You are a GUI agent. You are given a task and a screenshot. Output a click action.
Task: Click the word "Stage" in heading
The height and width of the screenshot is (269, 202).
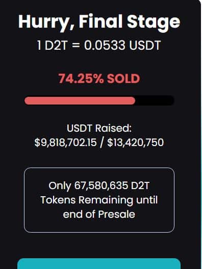click(154, 23)
